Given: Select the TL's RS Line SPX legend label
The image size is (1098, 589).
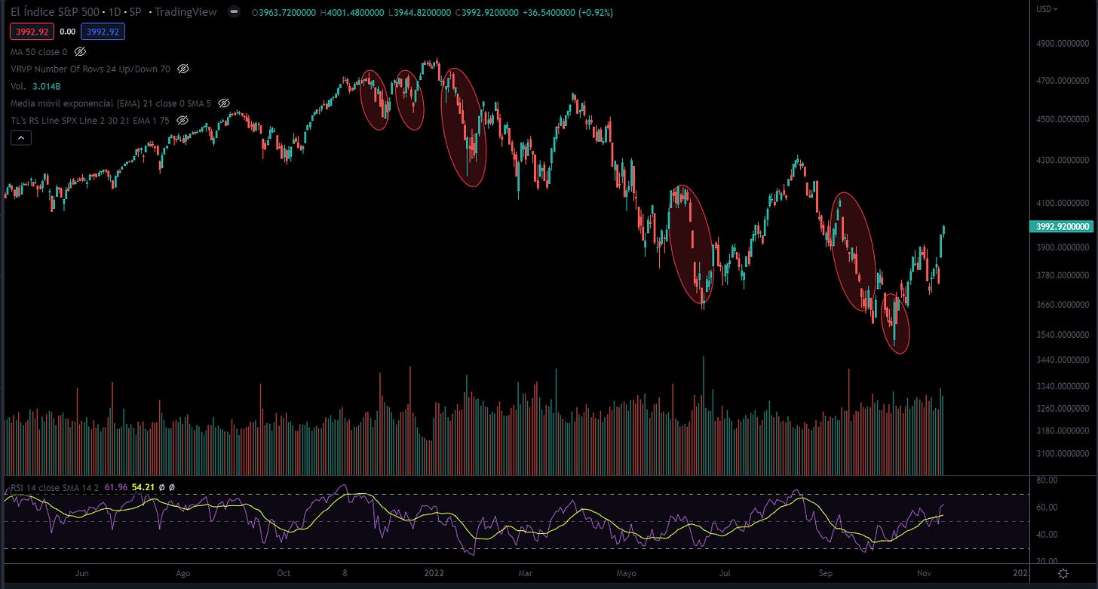Looking at the screenshot, I should [90, 120].
